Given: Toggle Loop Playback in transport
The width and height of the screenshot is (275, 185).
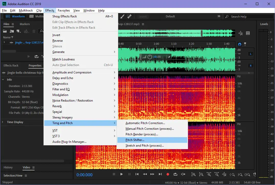Looking at the screenshot, I should [x=175, y=174].
